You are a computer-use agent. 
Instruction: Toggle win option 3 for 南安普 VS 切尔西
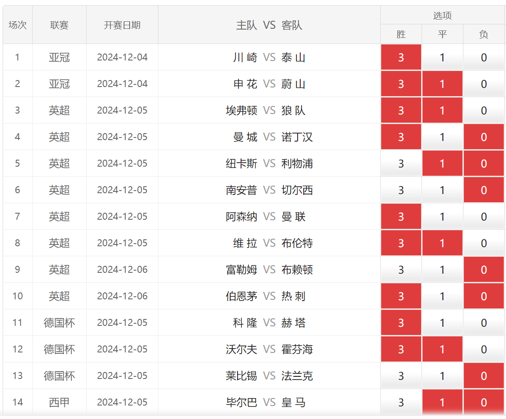(401, 190)
